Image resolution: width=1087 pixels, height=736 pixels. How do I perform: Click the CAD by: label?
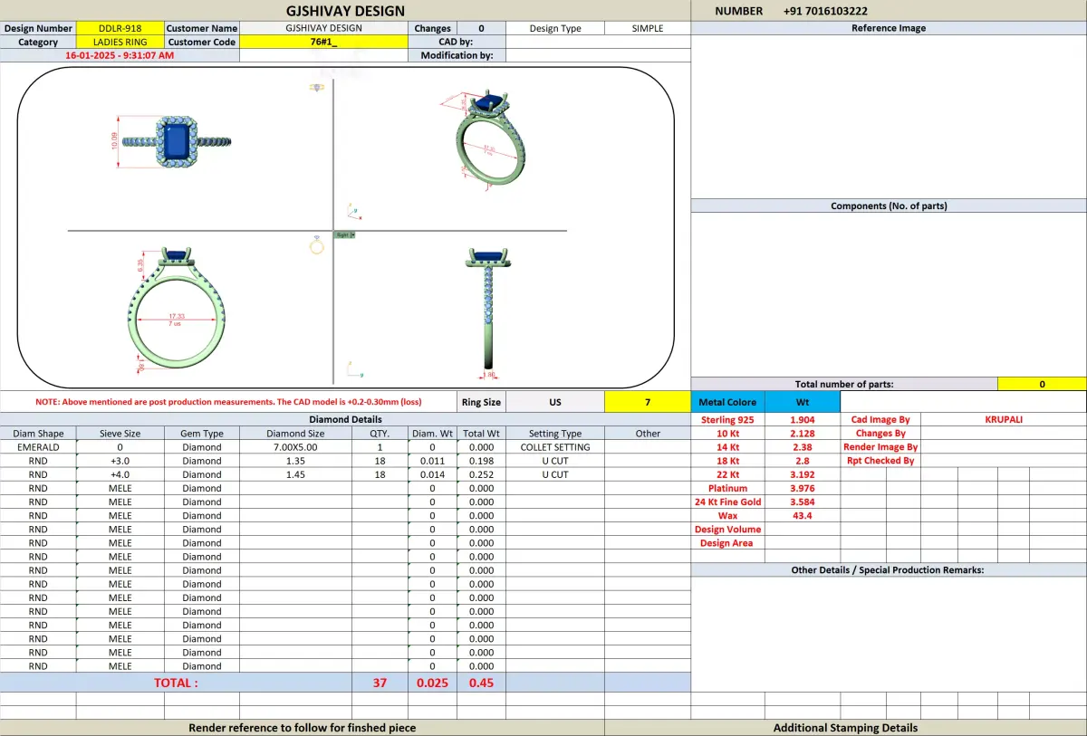[x=456, y=42]
